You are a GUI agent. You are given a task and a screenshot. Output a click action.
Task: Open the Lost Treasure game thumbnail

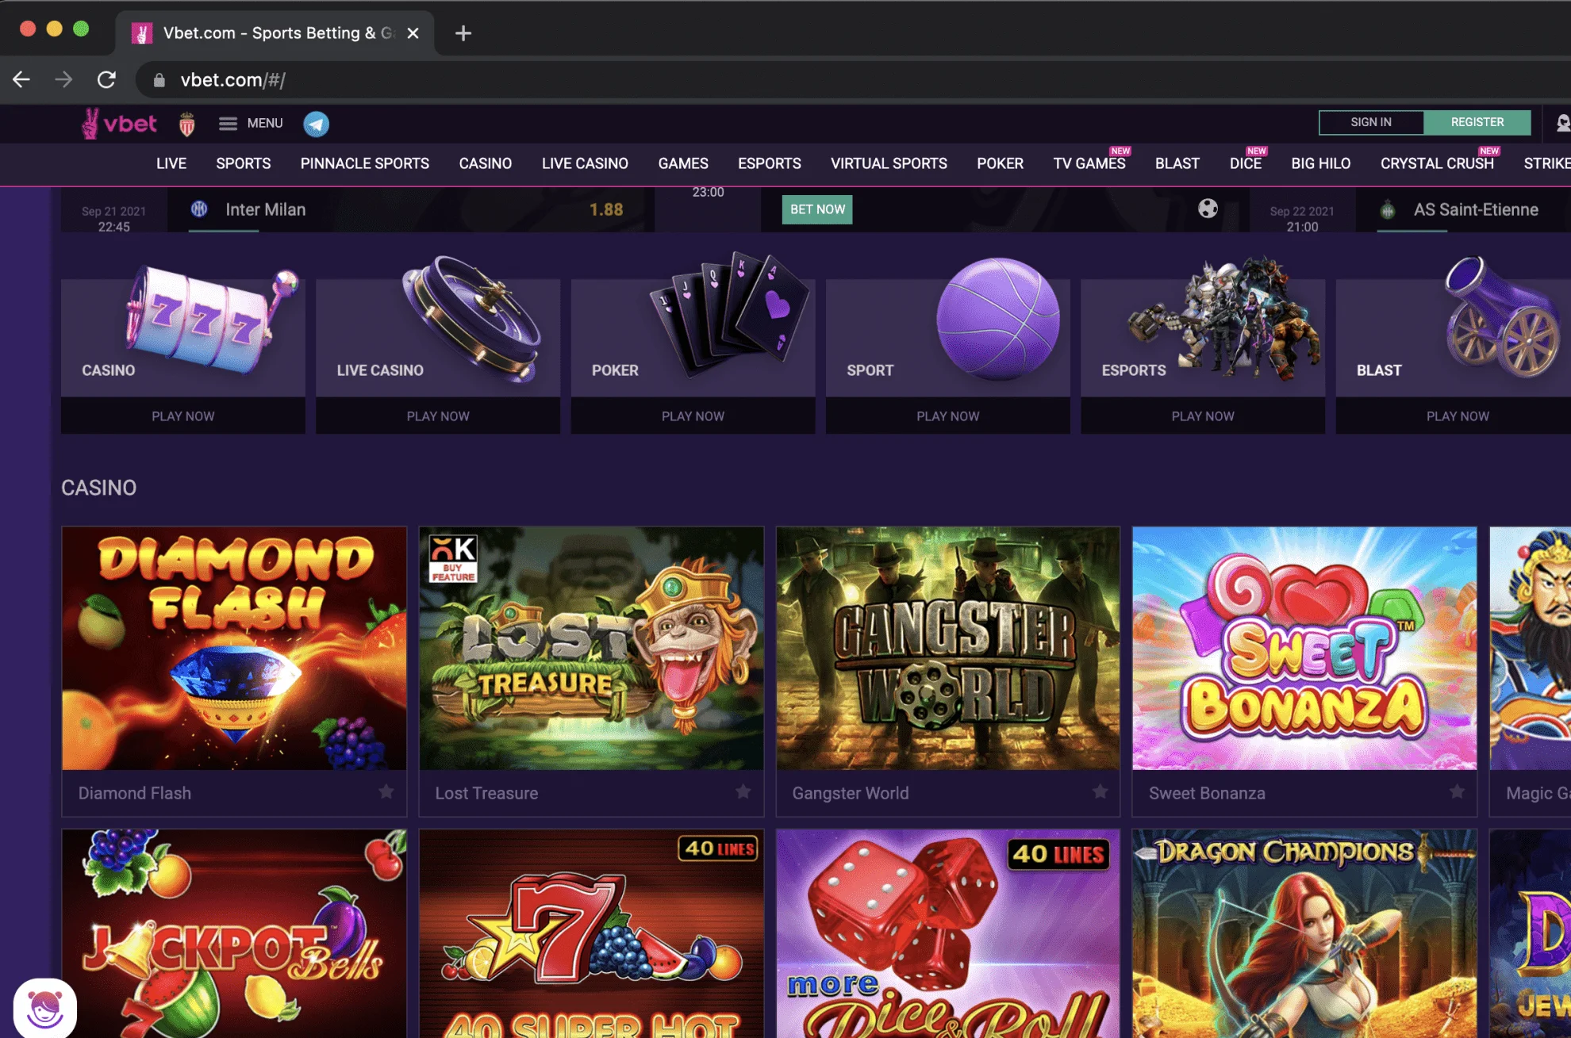tap(591, 648)
